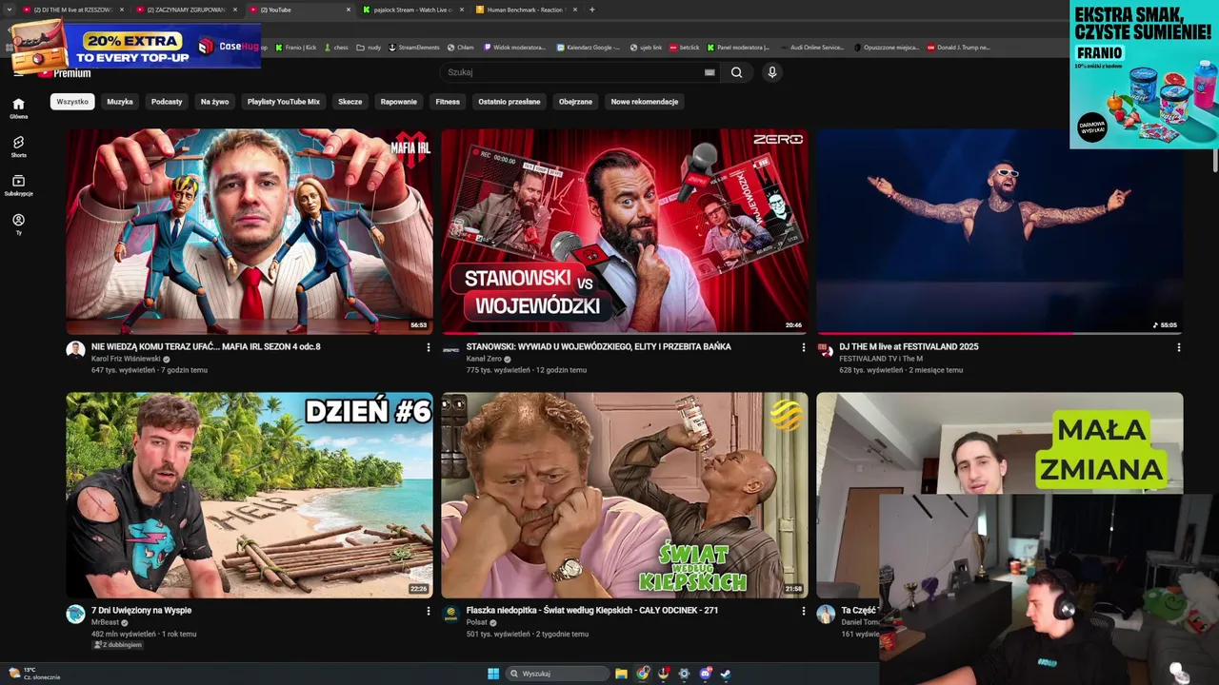This screenshot has width=1219, height=685.
Task: Open a new browser tab with plus button
Action: pos(591,10)
